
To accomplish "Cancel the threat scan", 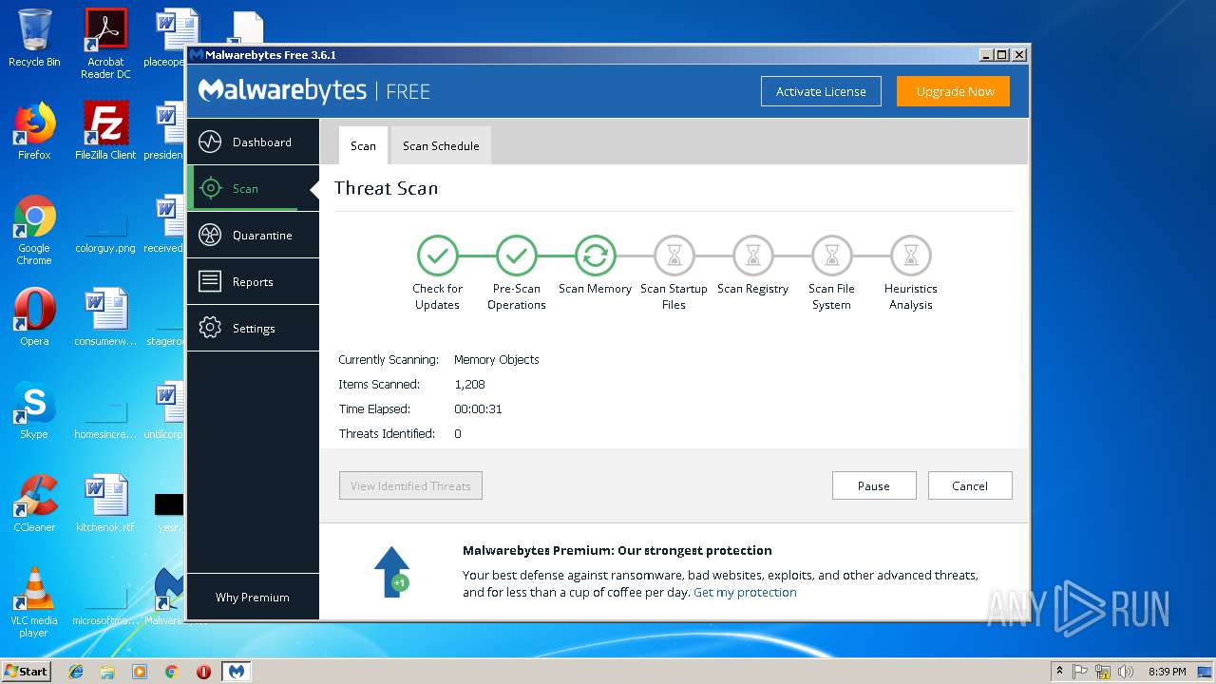I will [970, 485].
